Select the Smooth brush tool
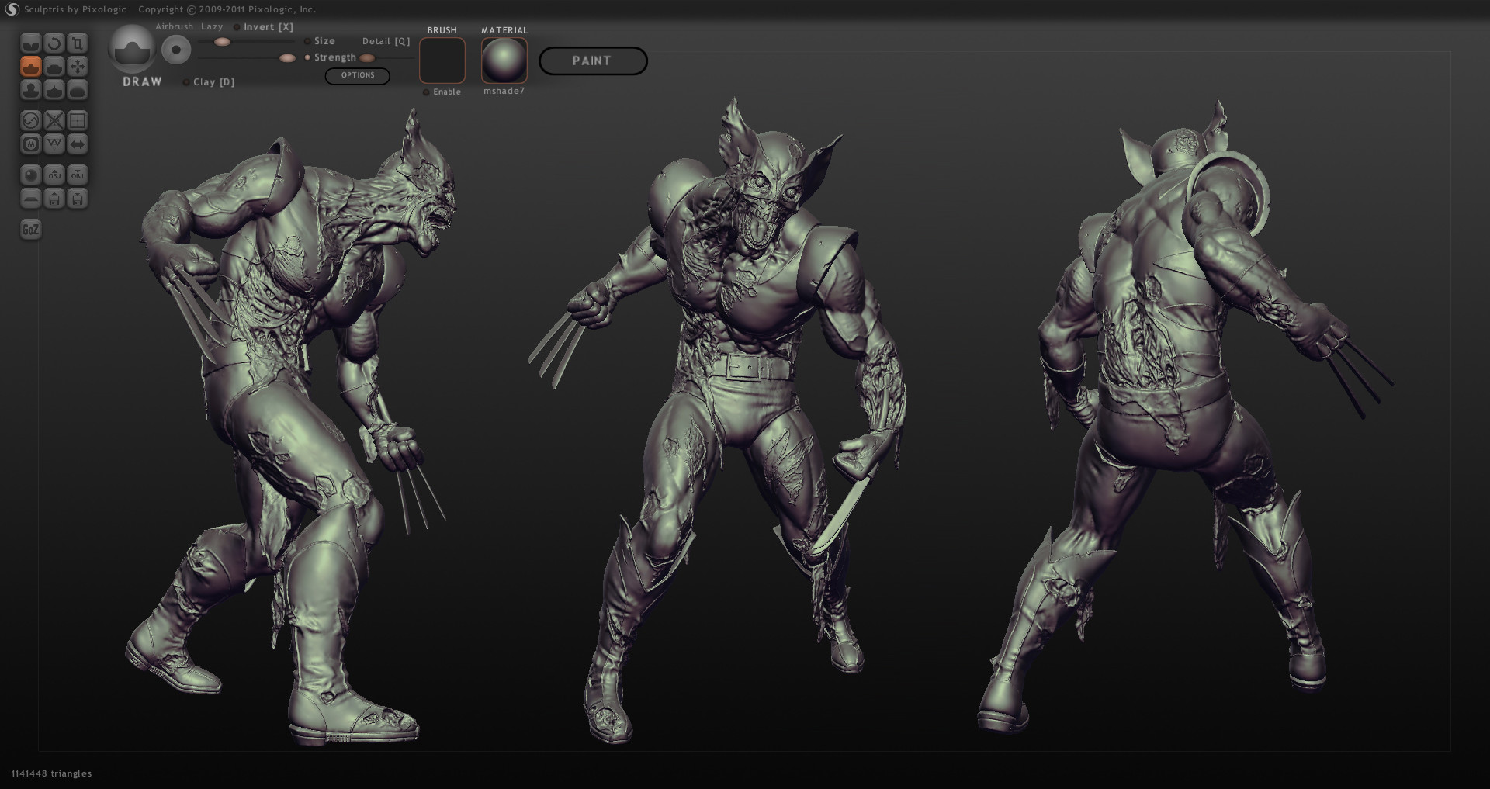 (x=77, y=90)
